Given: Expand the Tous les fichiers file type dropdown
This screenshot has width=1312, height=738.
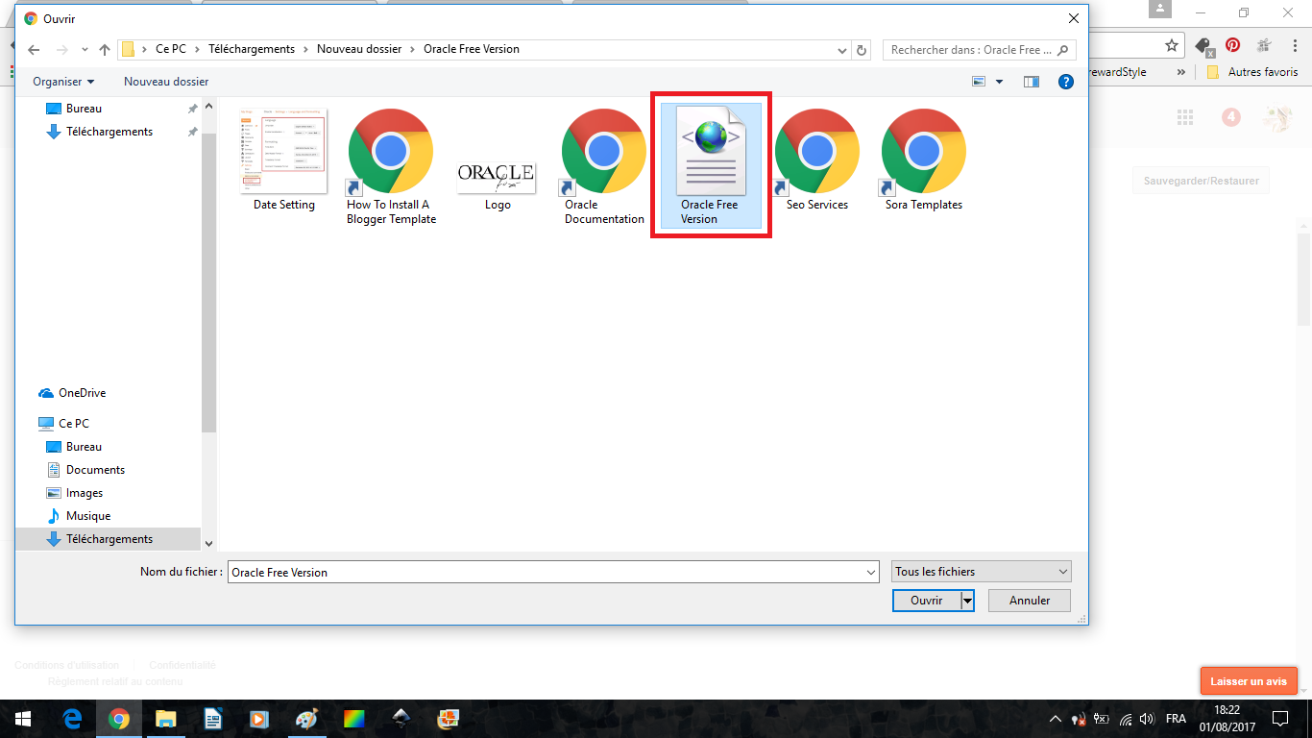Looking at the screenshot, I should [x=981, y=572].
